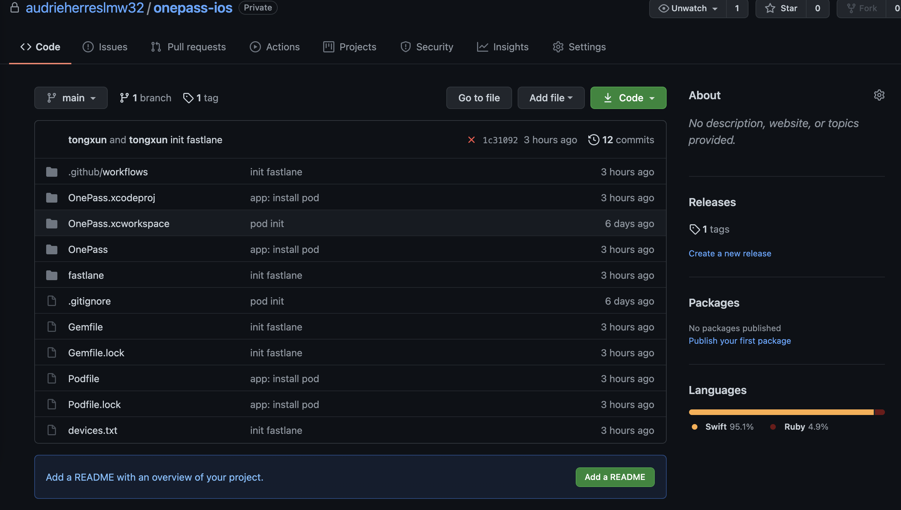The width and height of the screenshot is (901, 510).
Task: Open the Settings tab
Action: (579, 47)
